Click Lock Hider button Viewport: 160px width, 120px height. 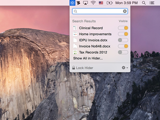(83, 68)
